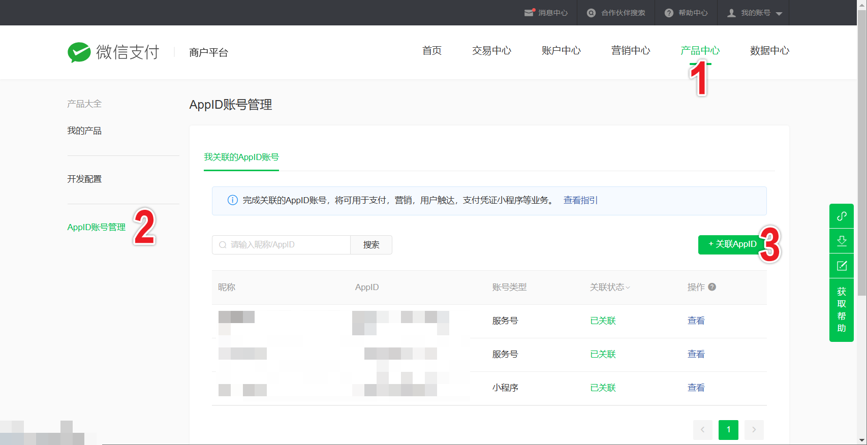Click 已关联 status in 小程序 row
The height and width of the screenshot is (445, 867).
tap(603, 388)
